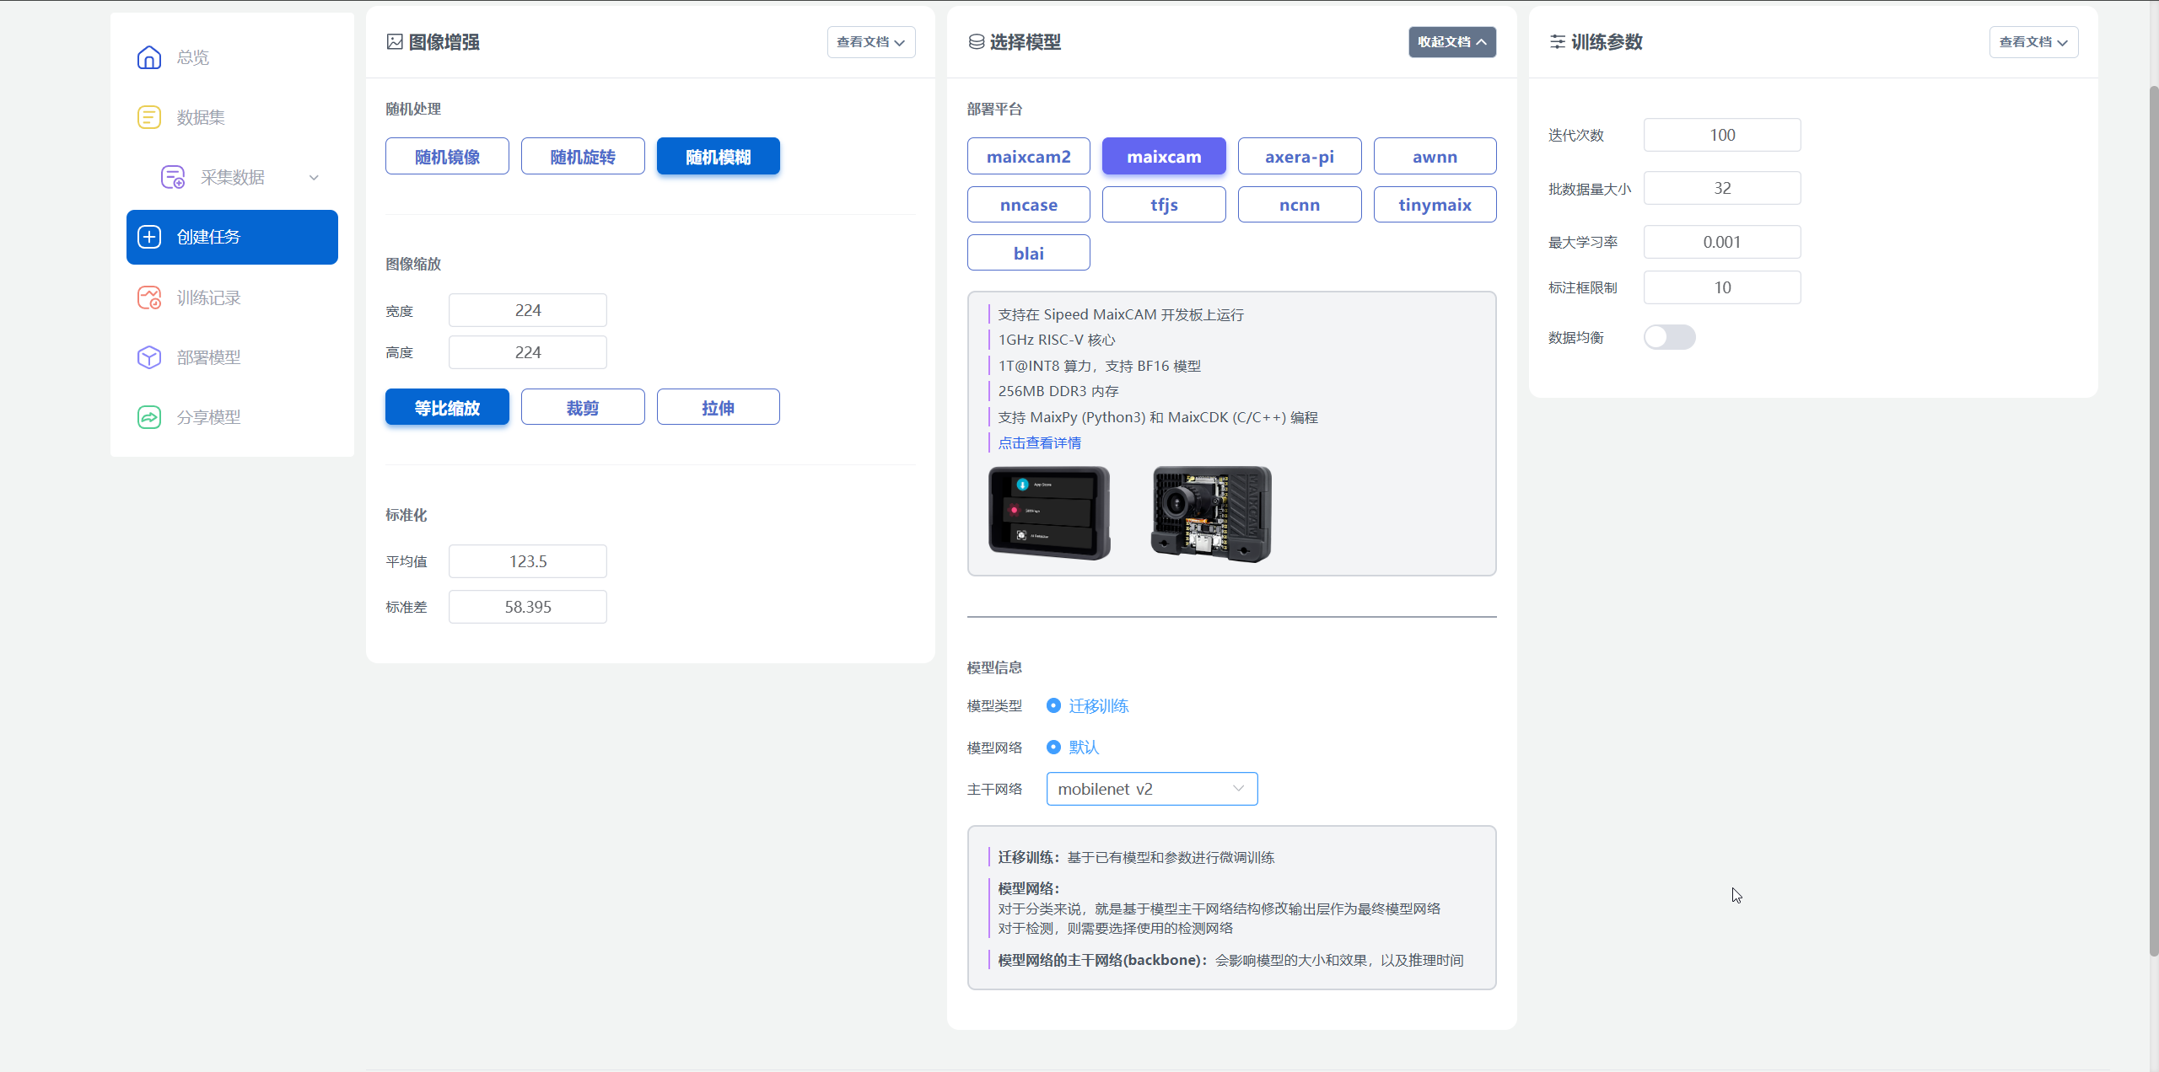Select 数据集 in the sidebar

[x=232, y=117]
